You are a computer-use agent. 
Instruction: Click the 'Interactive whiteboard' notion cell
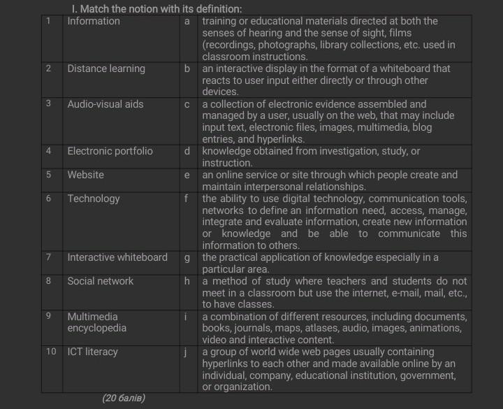(117, 257)
